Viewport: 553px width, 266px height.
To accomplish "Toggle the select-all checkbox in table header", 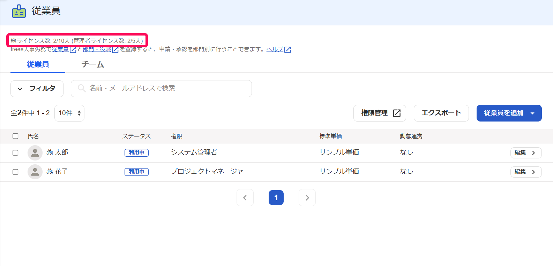I will coord(15,136).
